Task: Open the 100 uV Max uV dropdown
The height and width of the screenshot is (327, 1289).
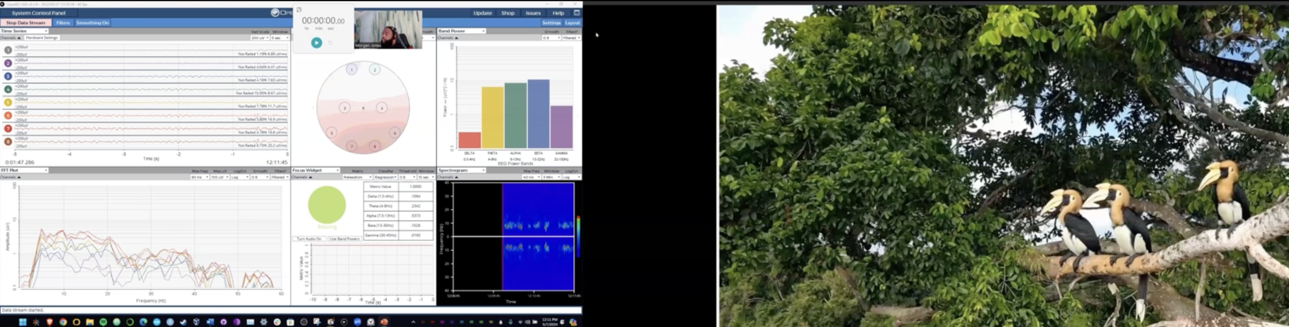Action: pos(220,177)
